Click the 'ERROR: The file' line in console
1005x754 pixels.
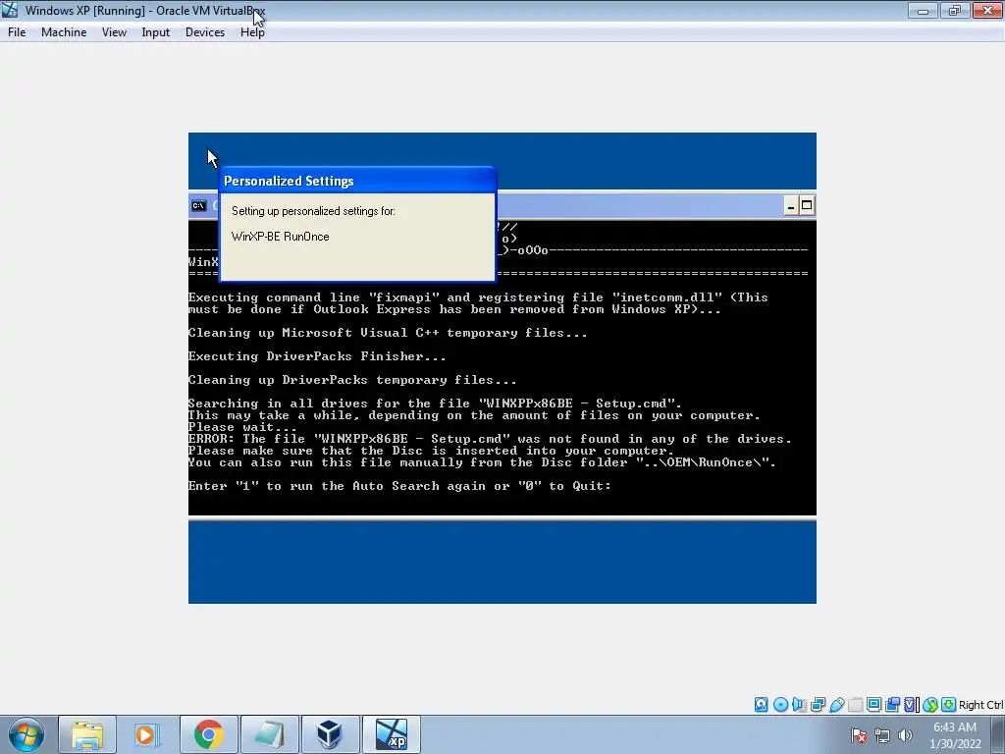pos(490,439)
